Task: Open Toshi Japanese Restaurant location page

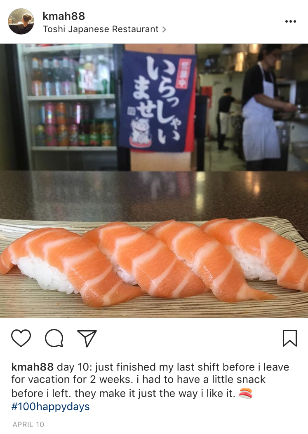Action: (x=101, y=29)
